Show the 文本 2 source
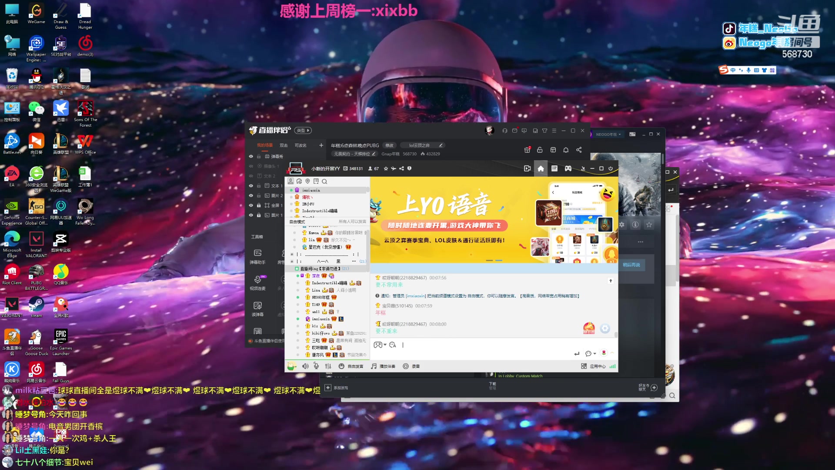 point(251,176)
